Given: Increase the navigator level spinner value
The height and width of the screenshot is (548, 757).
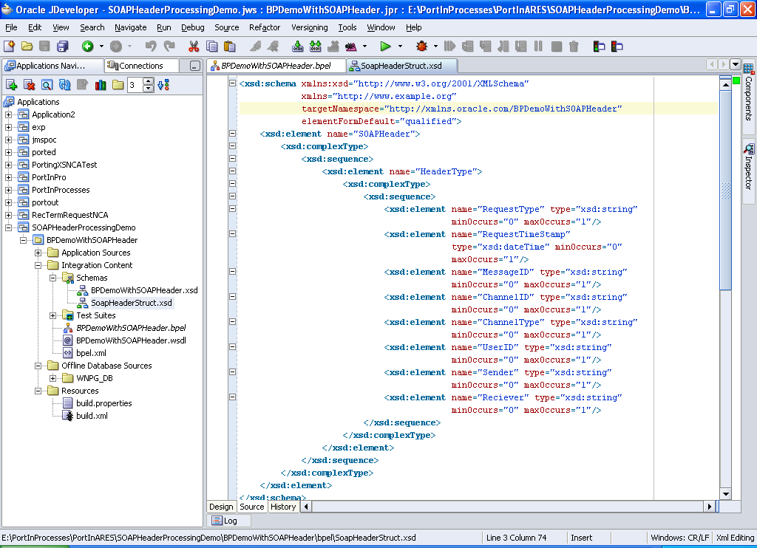Looking at the screenshot, I should pyautogui.click(x=149, y=81).
